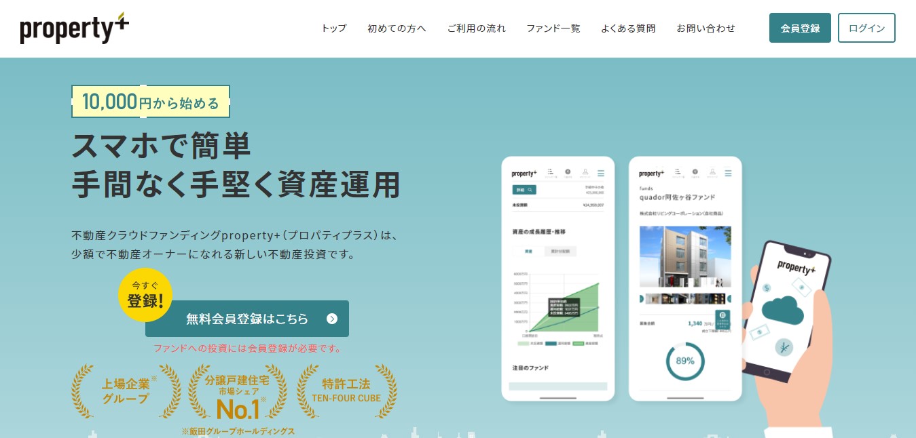Click hamburger menu in right phone mockup
The image size is (916, 438).
727,174
